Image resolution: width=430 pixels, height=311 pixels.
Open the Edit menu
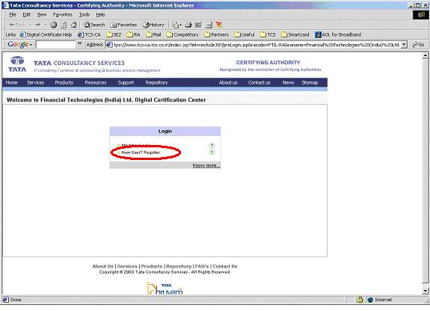click(27, 14)
